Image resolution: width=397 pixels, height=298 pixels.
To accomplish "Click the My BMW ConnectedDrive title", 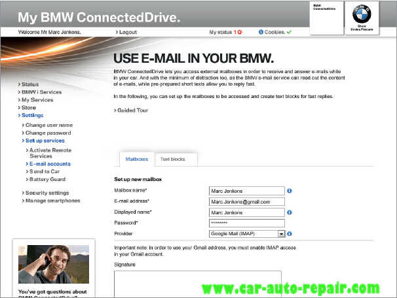I will click(99, 18).
